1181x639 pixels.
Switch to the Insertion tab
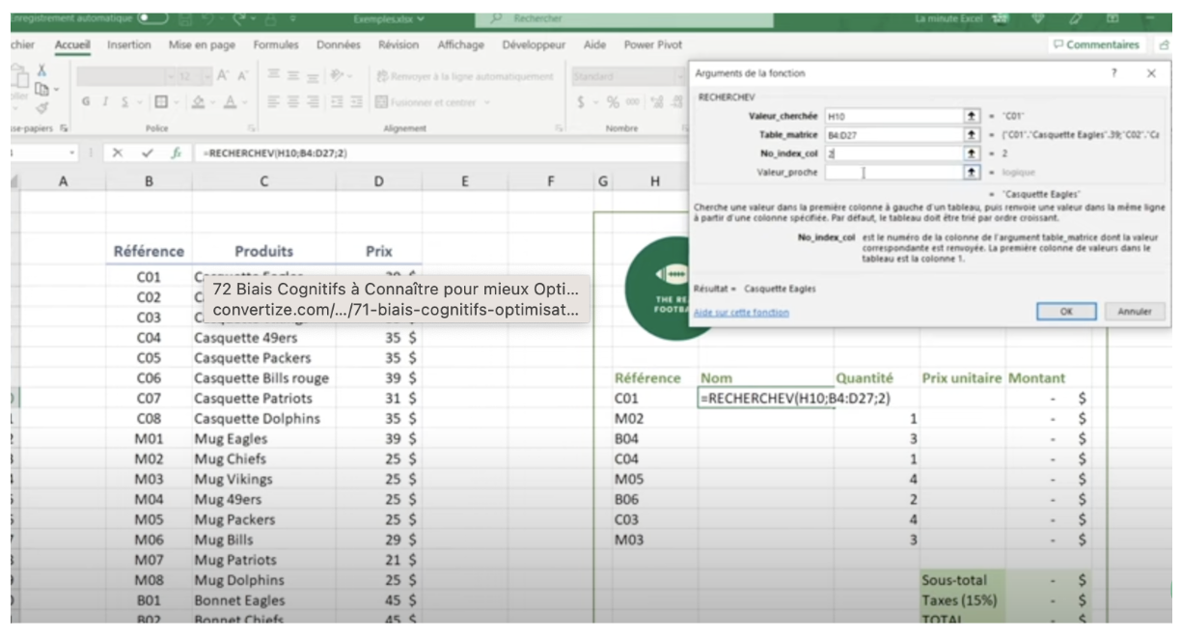click(128, 44)
